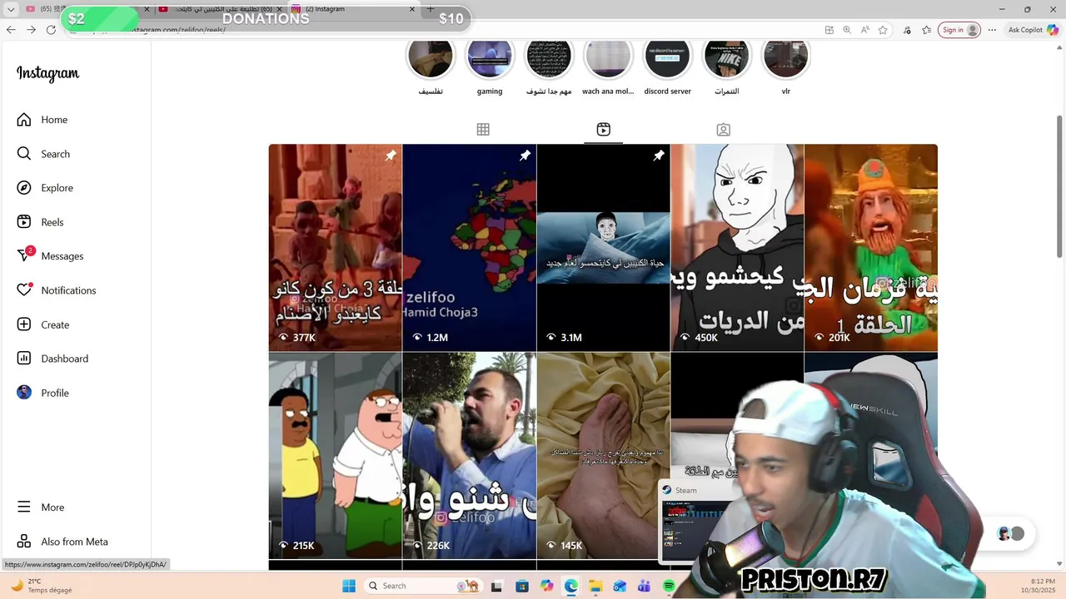This screenshot has width=1066, height=599.
Task: Click the read aloud icon in the address bar
Action: point(864,29)
